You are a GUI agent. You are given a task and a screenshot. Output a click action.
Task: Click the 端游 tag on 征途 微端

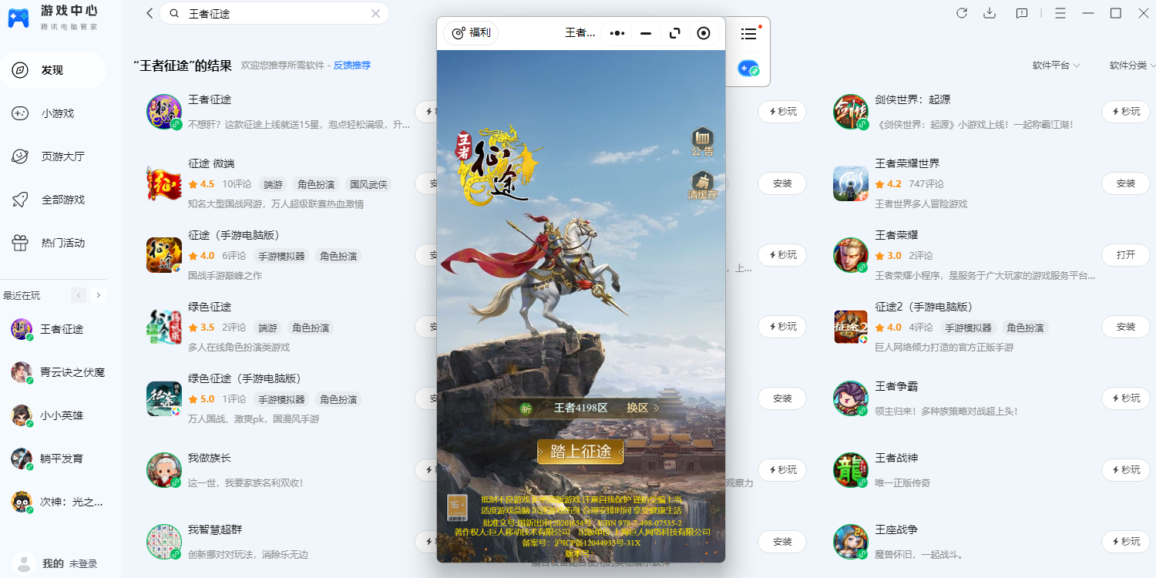273,185
